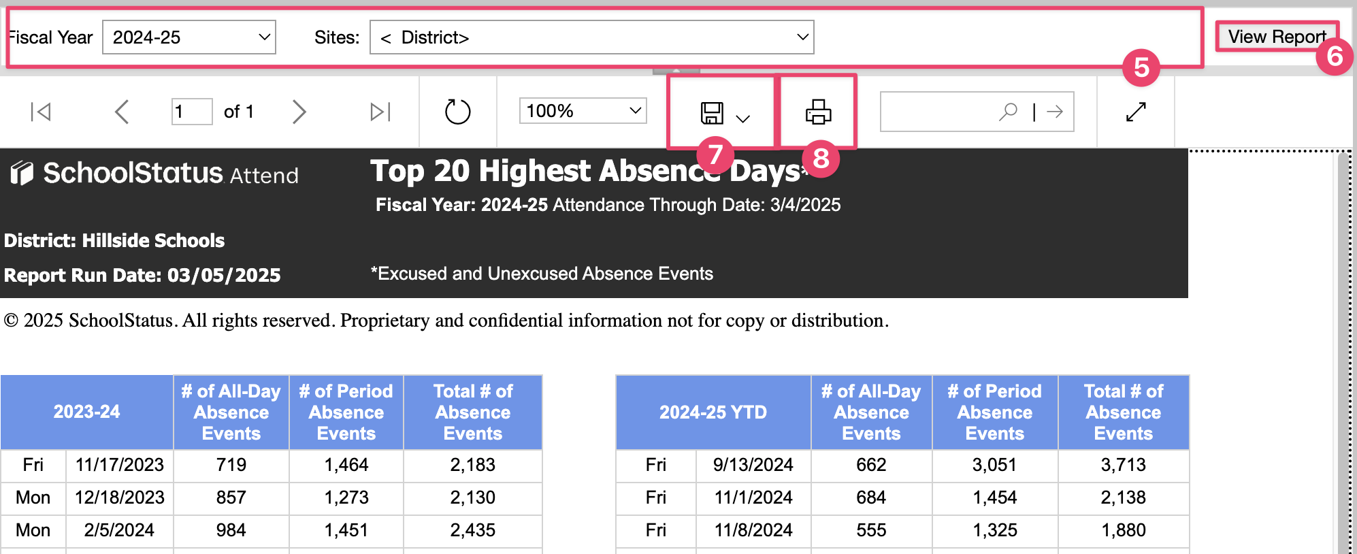Toggle full screen report view
Viewport: 1357px width, 554px height.
point(1136,112)
